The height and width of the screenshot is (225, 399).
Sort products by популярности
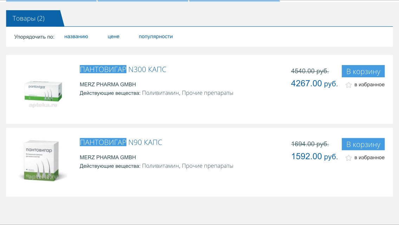click(x=156, y=37)
